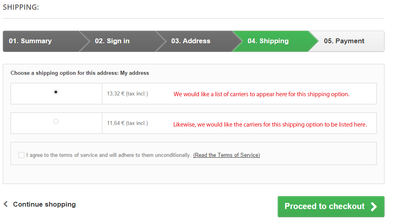The height and width of the screenshot is (222, 393).
Task: Click the active 04. Shipping step
Action: click(268, 41)
